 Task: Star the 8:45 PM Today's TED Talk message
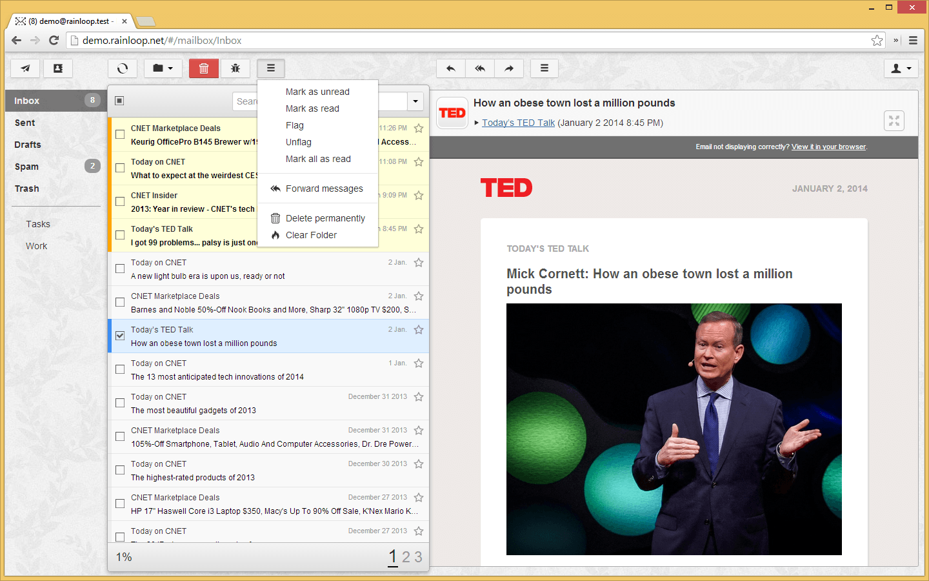coord(419,229)
